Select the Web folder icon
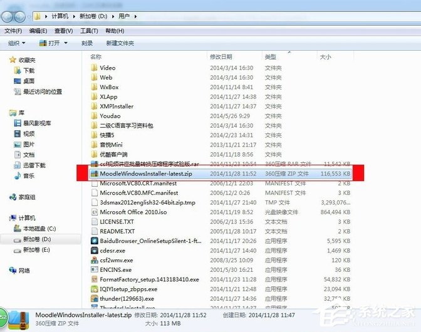The height and width of the screenshot is (332, 421). point(94,77)
